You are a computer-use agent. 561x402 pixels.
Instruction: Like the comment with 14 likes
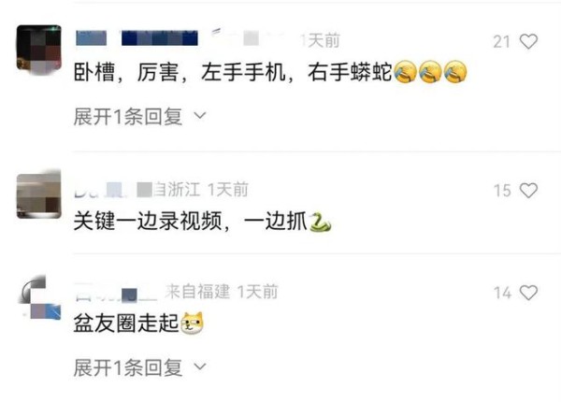pos(528,293)
